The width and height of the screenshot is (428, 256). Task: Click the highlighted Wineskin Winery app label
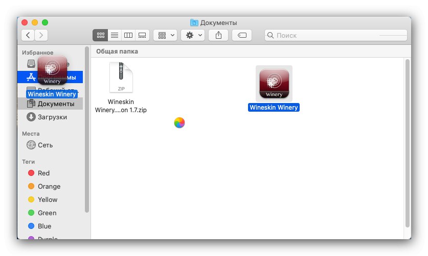pos(274,107)
